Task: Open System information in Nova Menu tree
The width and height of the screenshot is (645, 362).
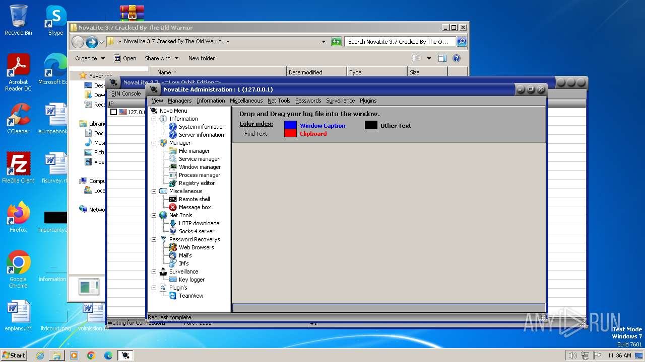Action: tap(202, 127)
